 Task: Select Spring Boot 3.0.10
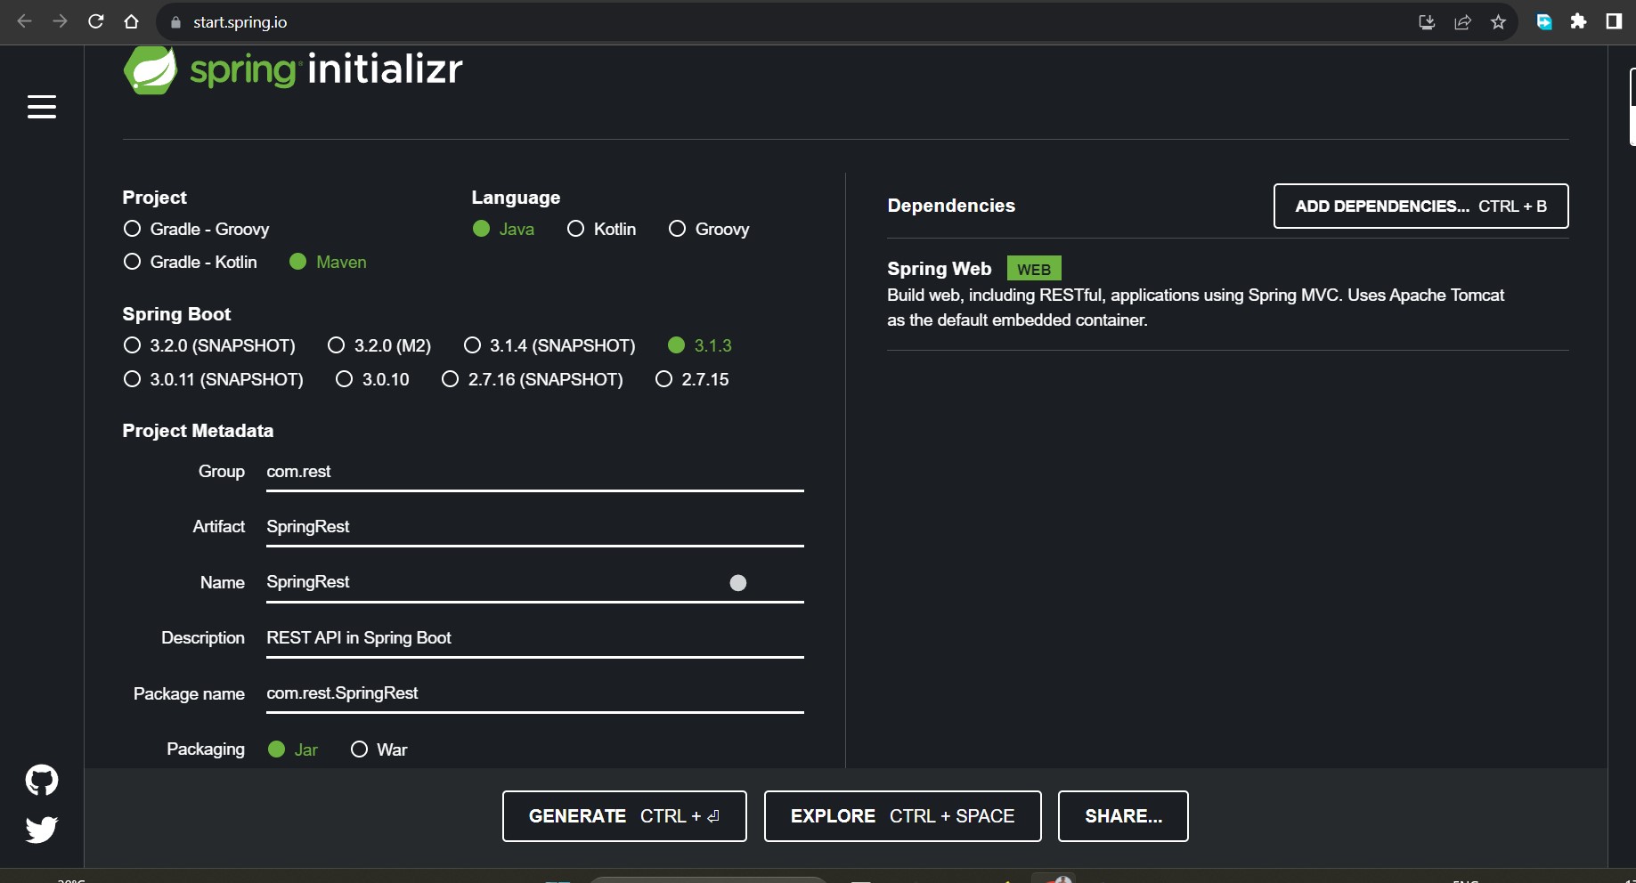372,379
